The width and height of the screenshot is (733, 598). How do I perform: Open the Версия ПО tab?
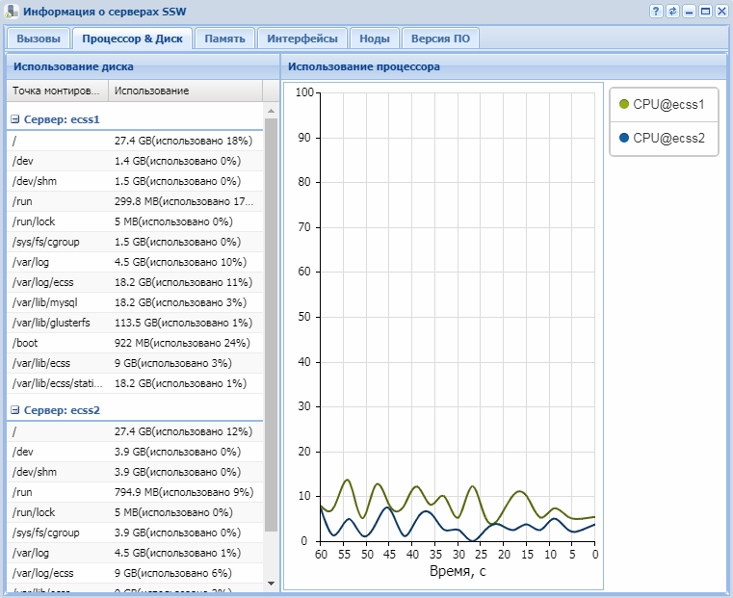440,39
